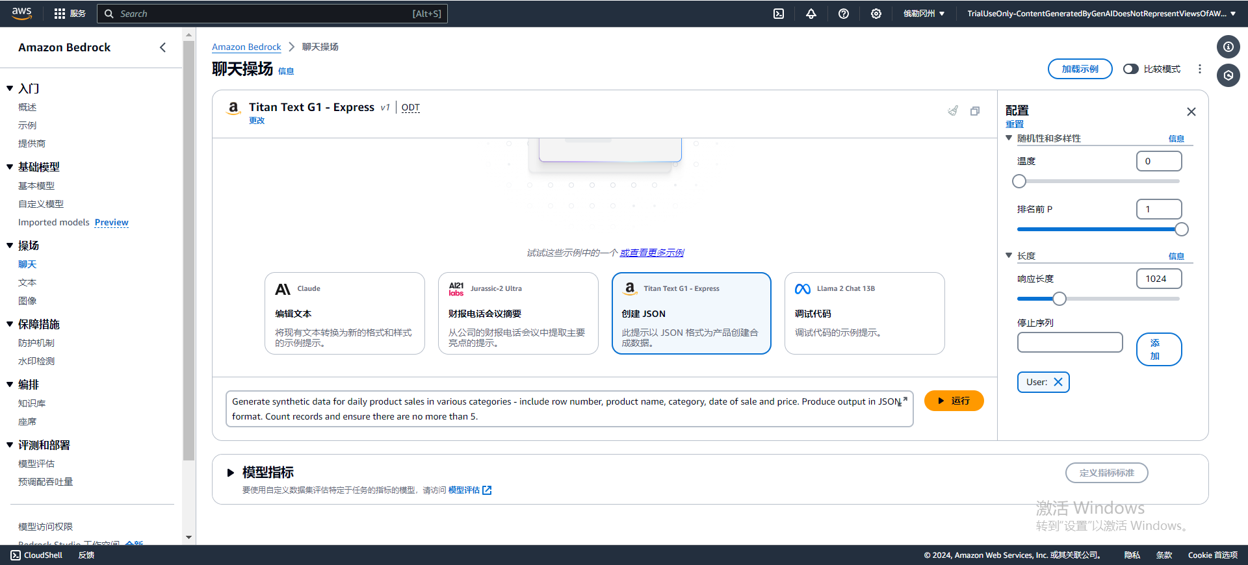Open CloudShell from the top bar
The image size is (1248, 565).
pyautogui.click(x=779, y=14)
